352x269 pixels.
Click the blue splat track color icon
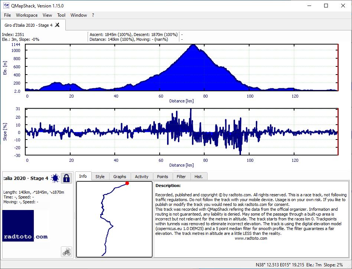[55, 178]
